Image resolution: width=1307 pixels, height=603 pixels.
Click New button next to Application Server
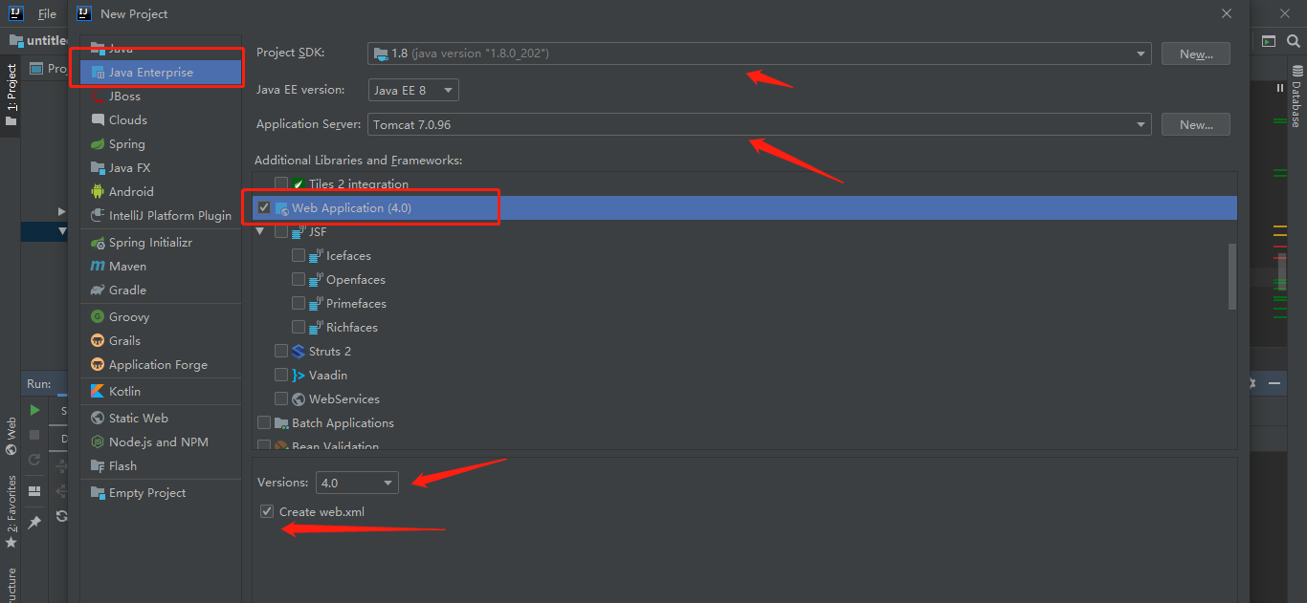click(x=1196, y=124)
